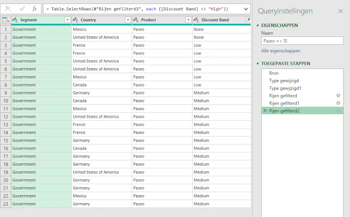Close the Queryinstellingen pane
Screen dimensions: 350x217
pos(341,11)
